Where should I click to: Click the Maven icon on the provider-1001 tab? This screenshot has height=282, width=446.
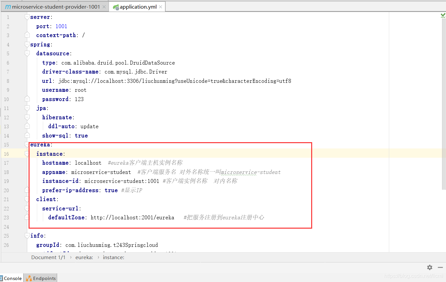(x=8, y=7)
